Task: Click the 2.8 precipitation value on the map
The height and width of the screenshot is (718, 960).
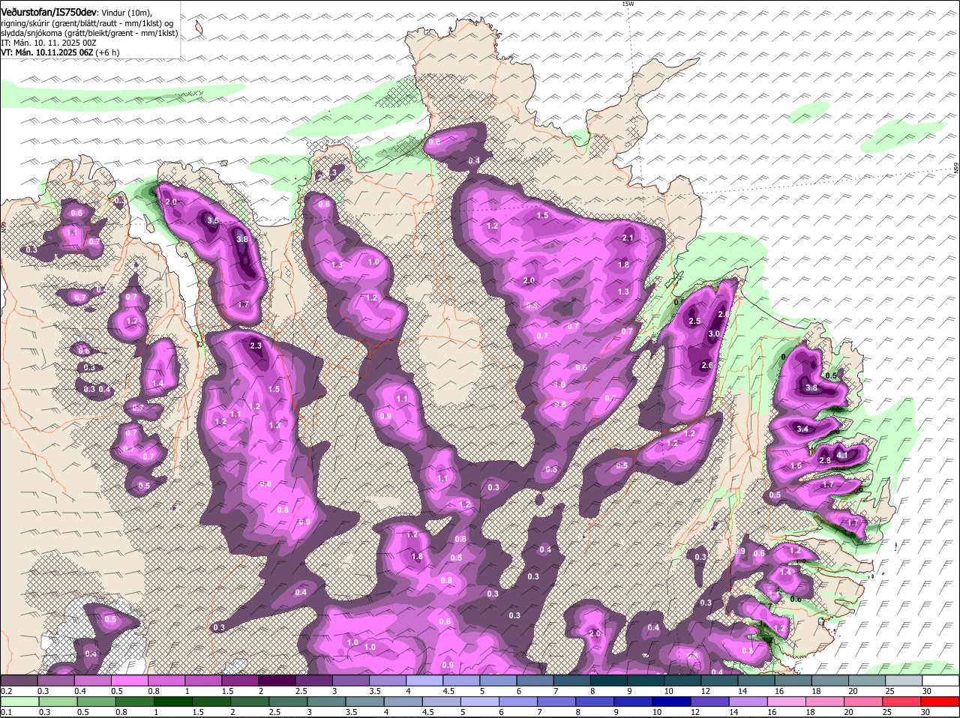Action: 825,460
